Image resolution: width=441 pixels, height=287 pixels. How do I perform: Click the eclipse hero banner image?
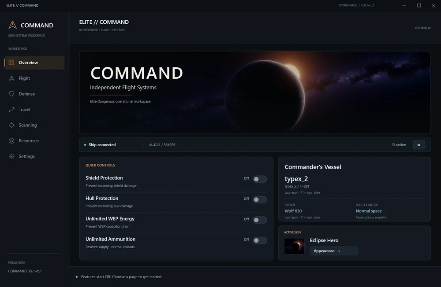(255, 92)
